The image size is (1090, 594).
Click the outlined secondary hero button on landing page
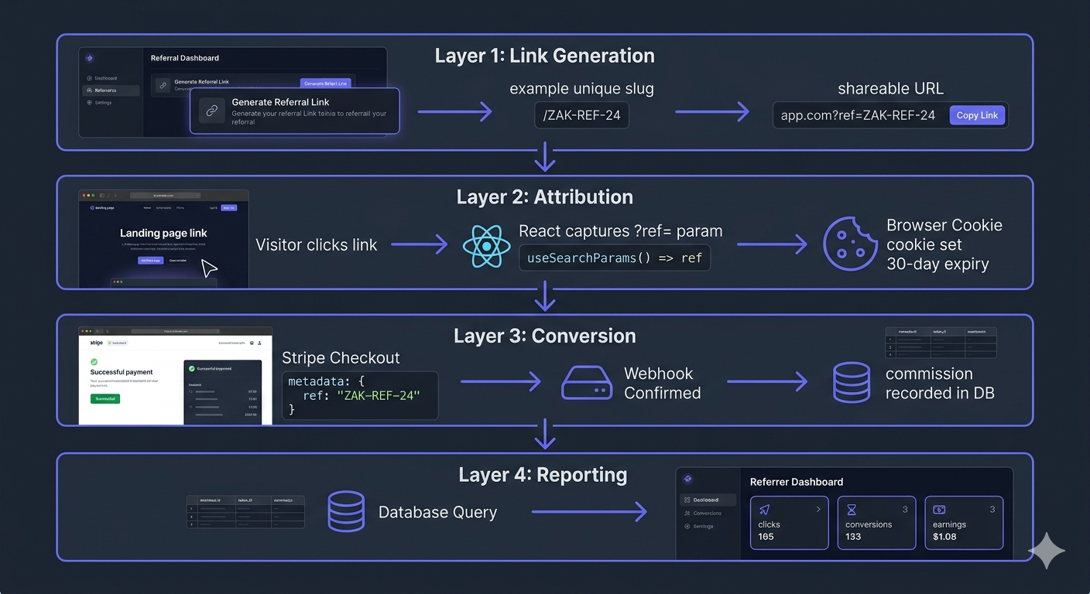177,261
